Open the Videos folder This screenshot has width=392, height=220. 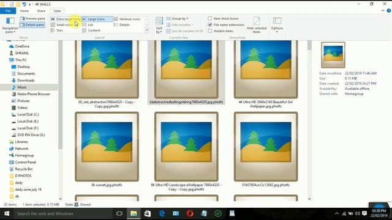[20, 108]
